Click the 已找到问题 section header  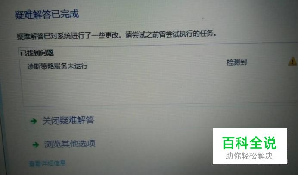(x=37, y=53)
